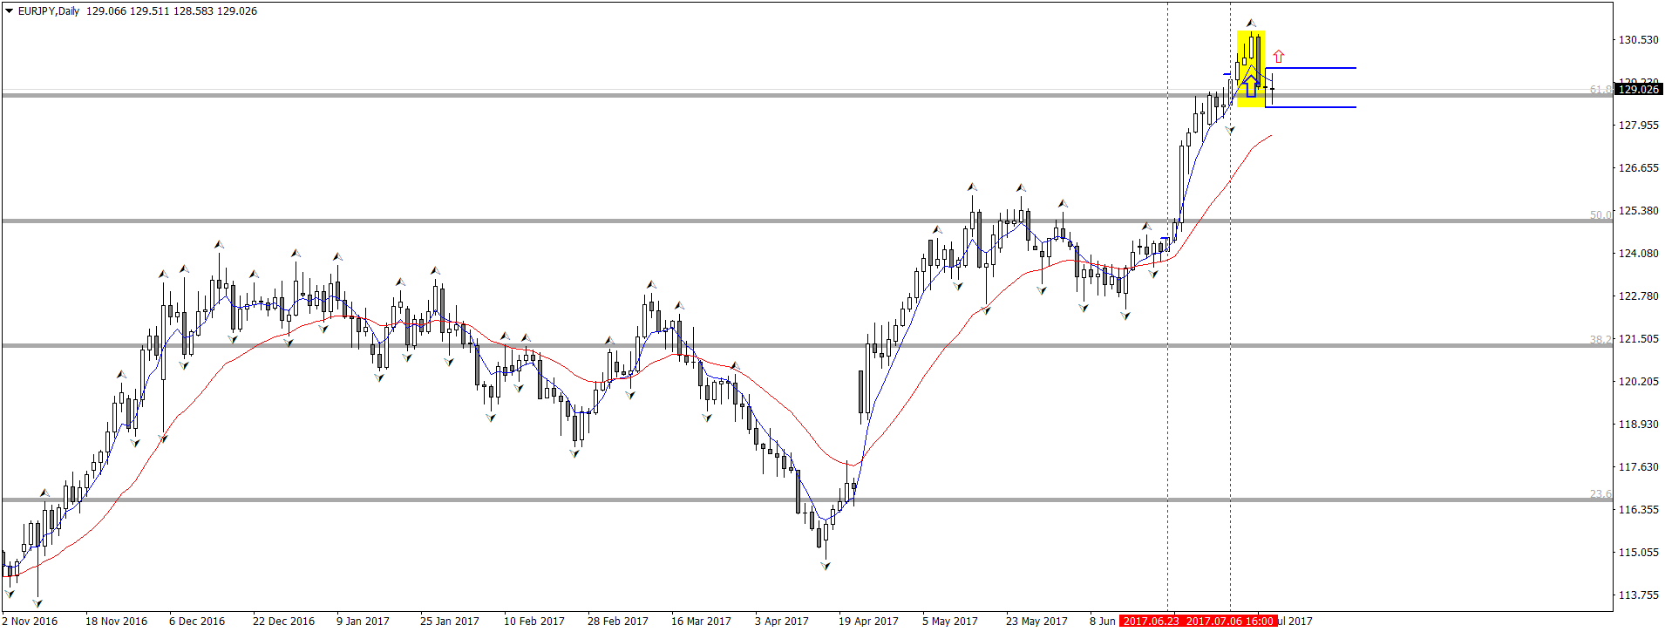The image size is (1665, 632).
Task: Select the yellow highlighted rectangle object
Action: 1250,70
